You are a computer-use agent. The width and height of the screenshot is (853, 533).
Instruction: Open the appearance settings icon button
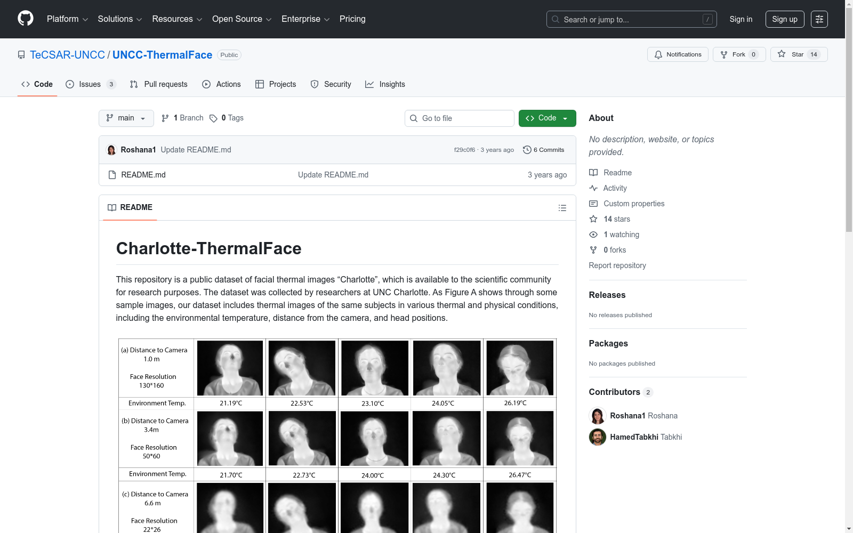click(819, 19)
